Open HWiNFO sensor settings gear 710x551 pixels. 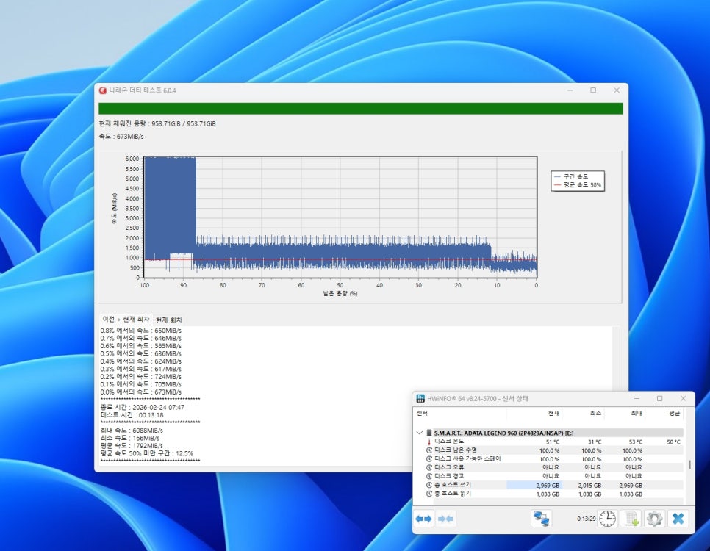654,519
